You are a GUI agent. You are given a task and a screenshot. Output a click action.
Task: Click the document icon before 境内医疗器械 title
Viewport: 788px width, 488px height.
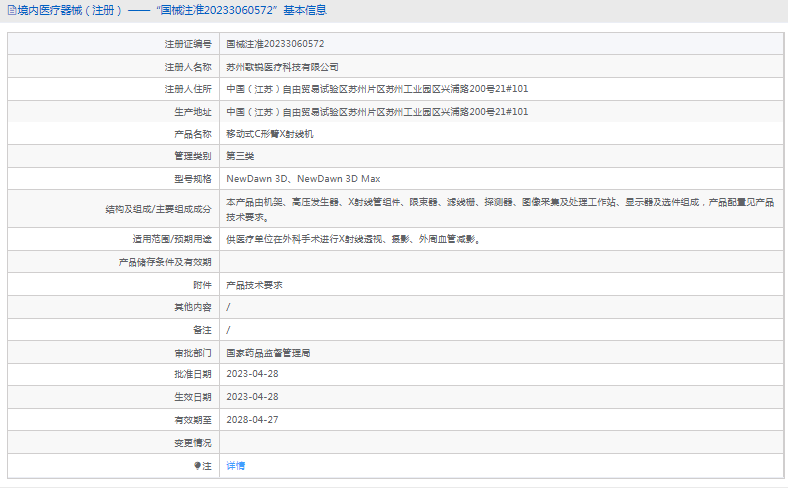click(x=12, y=11)
